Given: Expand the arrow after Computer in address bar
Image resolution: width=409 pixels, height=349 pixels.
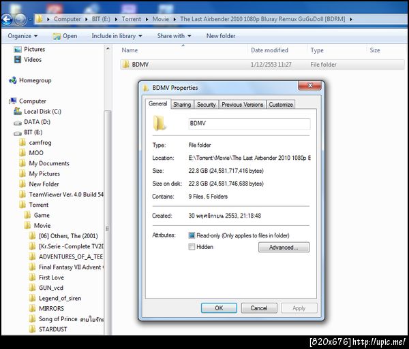Looking at the screenshot, I should pos(86,19).
